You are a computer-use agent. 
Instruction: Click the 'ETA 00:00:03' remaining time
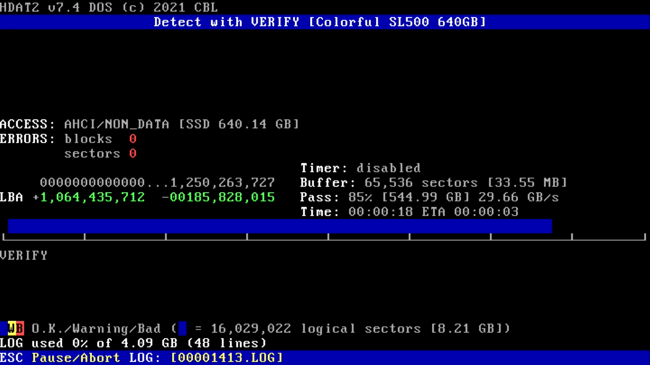coord(470,212)
